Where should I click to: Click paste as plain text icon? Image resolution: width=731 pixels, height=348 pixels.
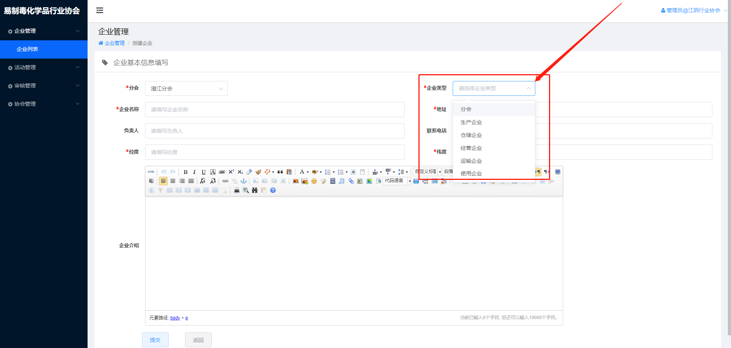[x=289, y=172]
